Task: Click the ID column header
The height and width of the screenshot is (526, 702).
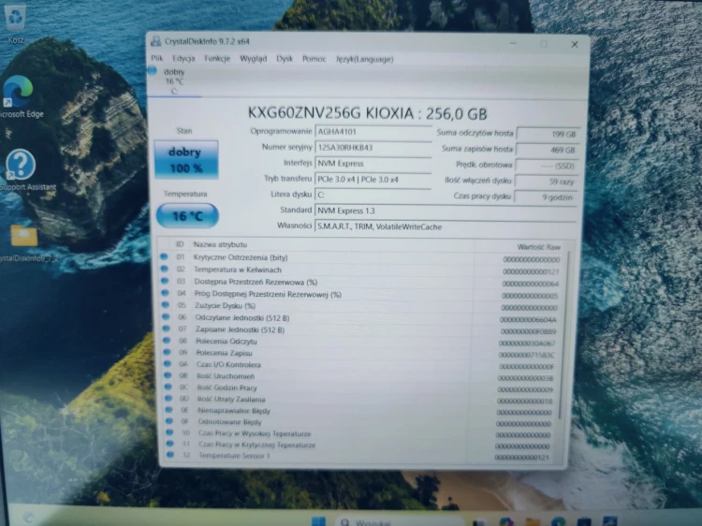Action: tap(180, 244)
